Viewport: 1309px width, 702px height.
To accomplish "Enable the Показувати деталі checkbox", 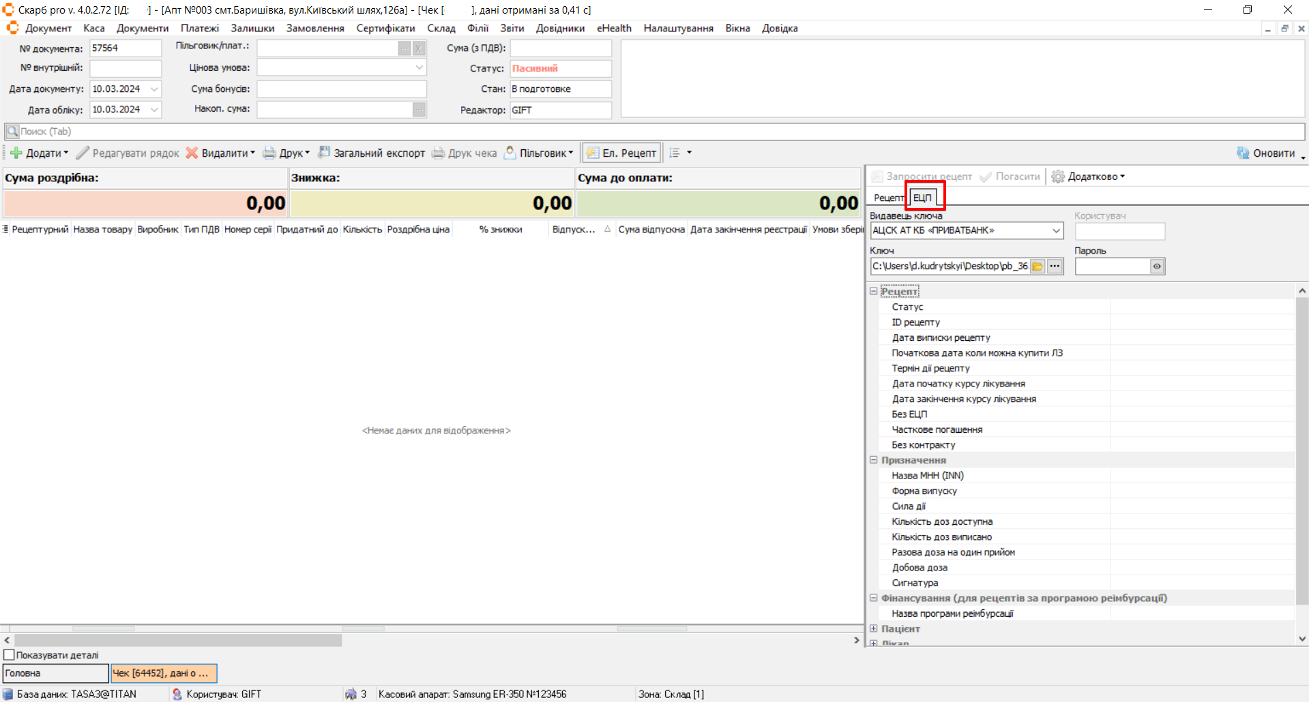I will tap(10, 655).
